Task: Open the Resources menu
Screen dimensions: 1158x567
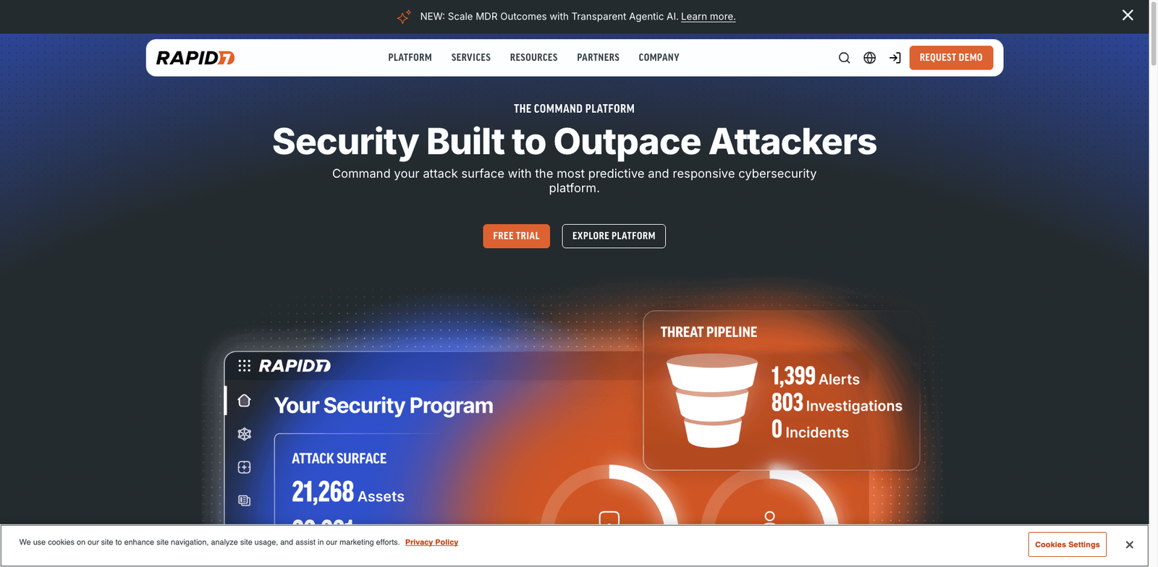Action: tap(533, 57)
